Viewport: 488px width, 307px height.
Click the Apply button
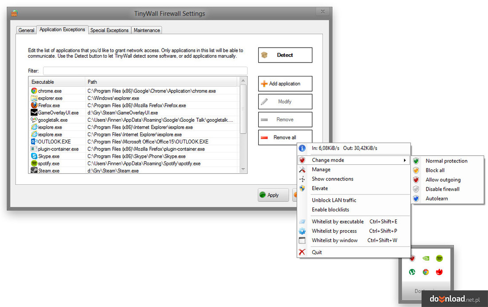click(x=273, y=195)
